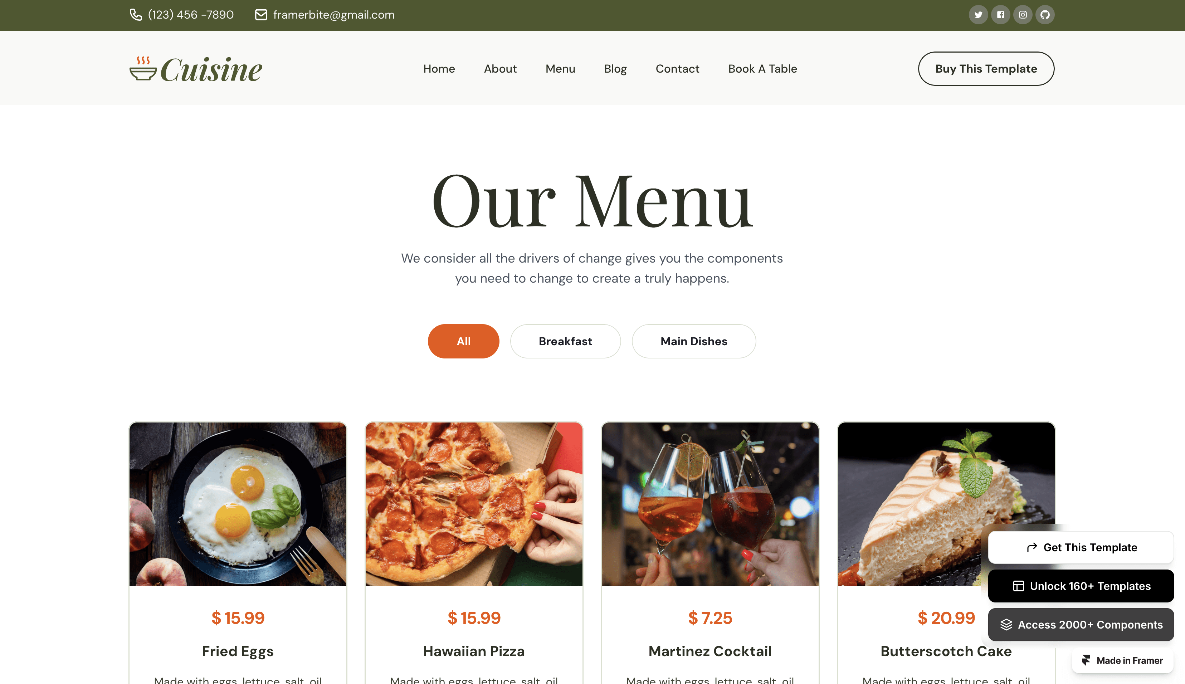
Task: Click the phone icon beside the number
Action: click(136, 15)
